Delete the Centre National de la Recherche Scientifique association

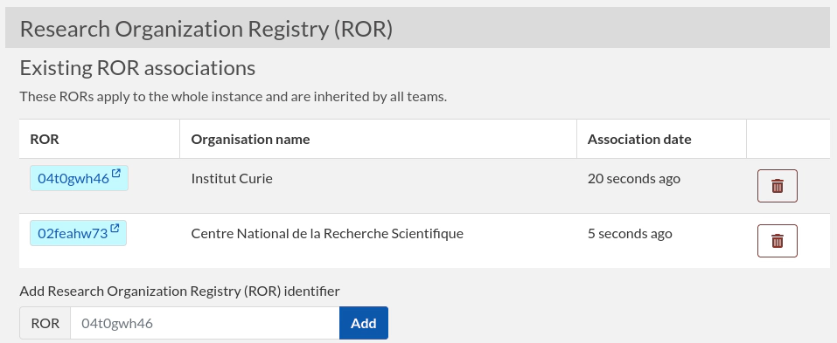(778, 241)
